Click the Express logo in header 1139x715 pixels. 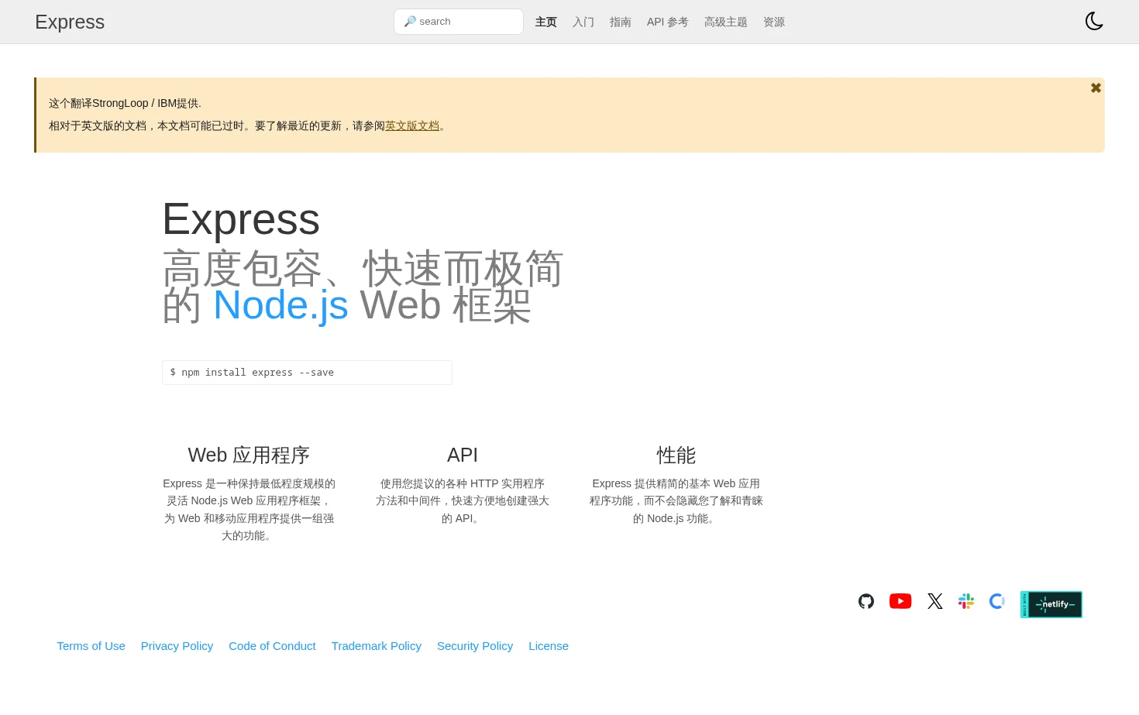point(70,22)
